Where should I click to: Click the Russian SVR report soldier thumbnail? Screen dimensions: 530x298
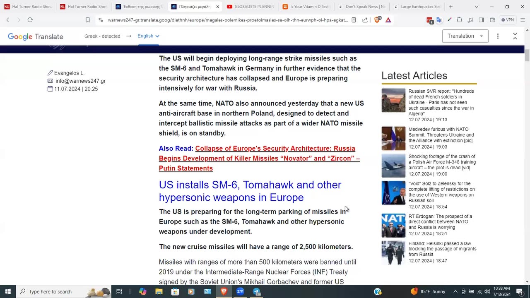point(393,100)
